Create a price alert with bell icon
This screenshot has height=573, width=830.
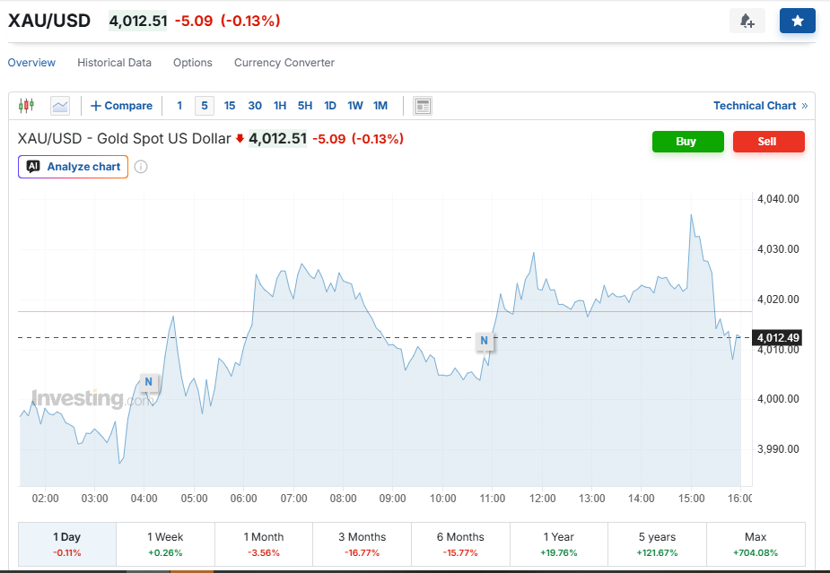(747, 21)
